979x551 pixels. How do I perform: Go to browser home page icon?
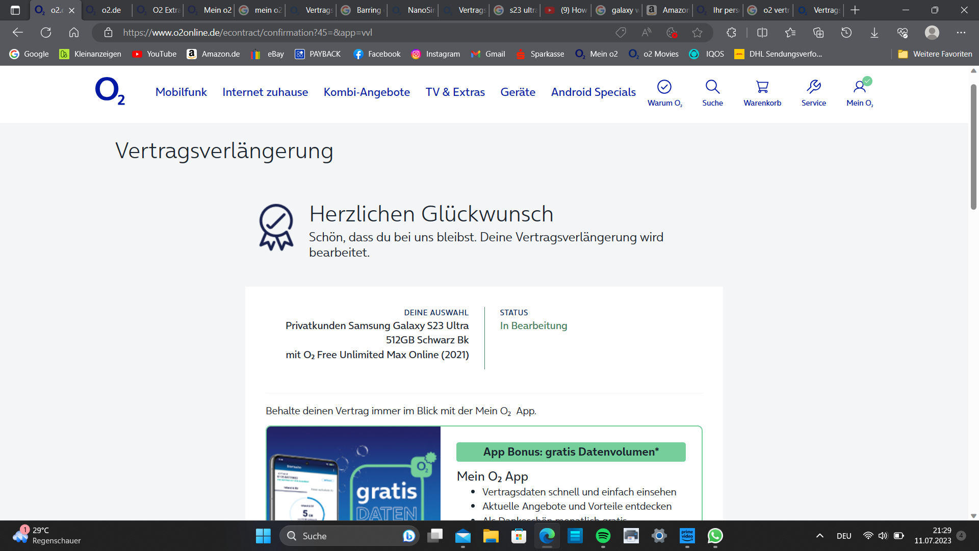(x=74, y=33)
